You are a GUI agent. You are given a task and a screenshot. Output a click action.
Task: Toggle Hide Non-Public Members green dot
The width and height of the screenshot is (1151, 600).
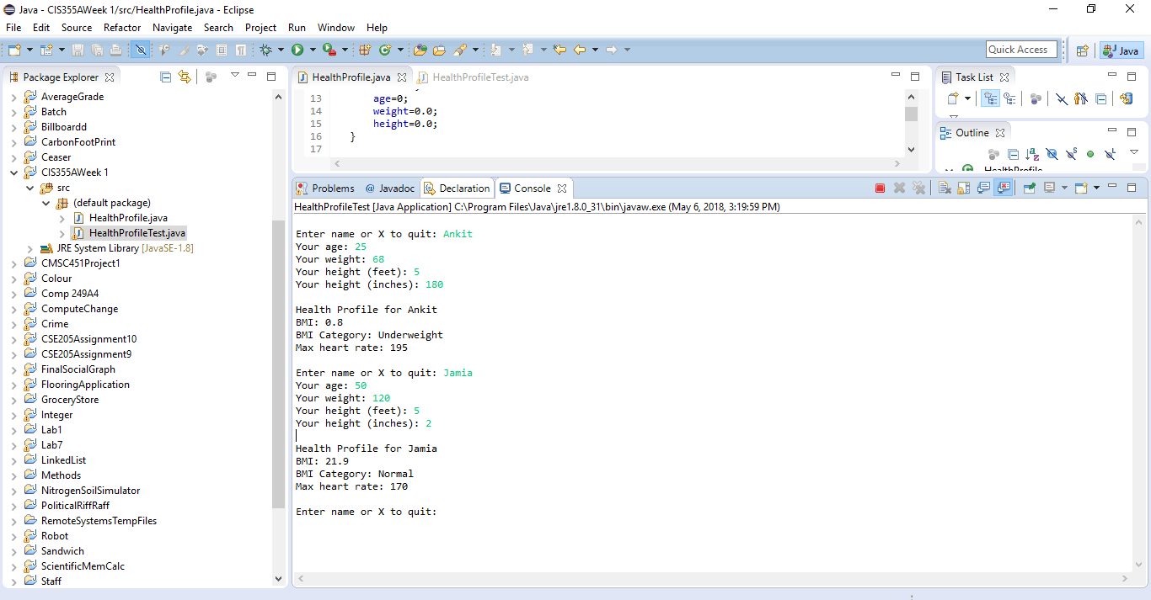click(x=1090, y=154)
